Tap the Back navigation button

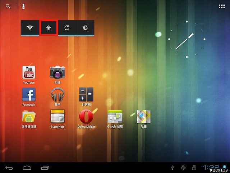(9, 168)
